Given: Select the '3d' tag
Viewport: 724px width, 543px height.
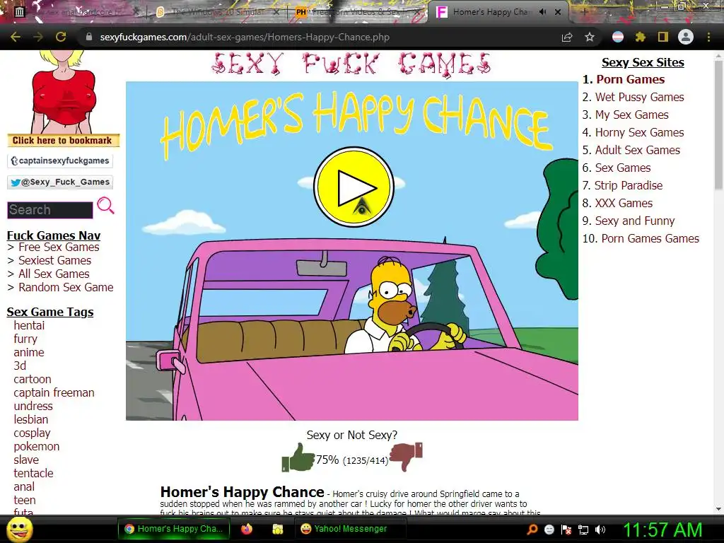Looking at the screenshot, I should point(20,366).
